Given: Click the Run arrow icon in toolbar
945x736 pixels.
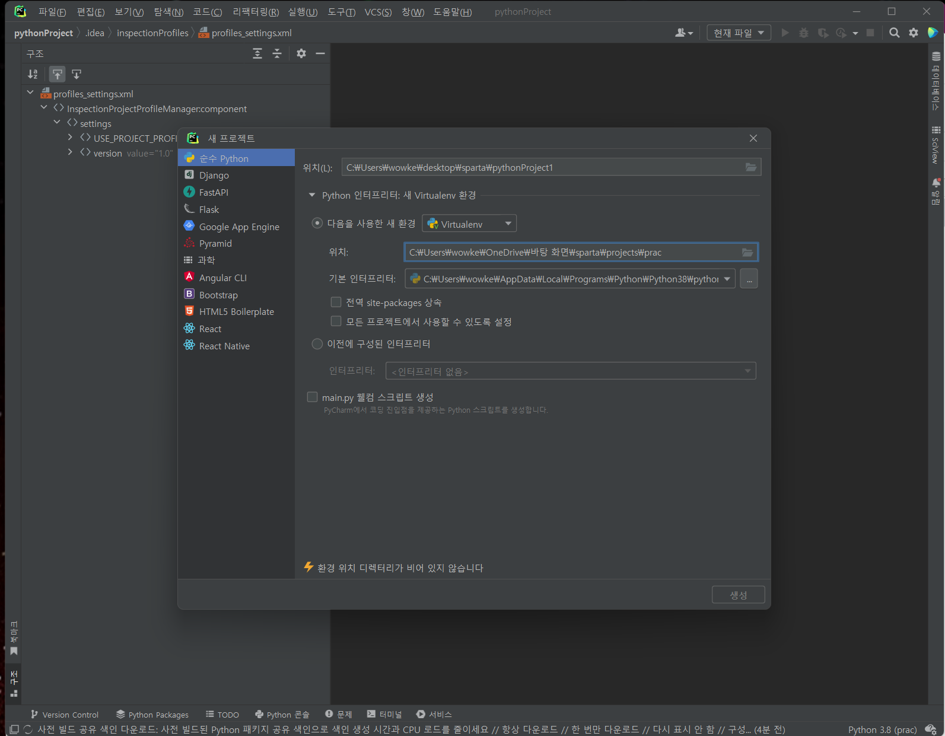Looking at the screenshot, I should [x=785, y=33].
